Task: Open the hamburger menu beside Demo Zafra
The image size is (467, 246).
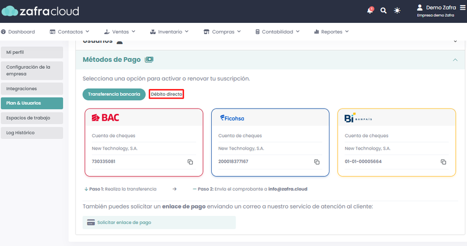Action: click(x=462, y=8)
